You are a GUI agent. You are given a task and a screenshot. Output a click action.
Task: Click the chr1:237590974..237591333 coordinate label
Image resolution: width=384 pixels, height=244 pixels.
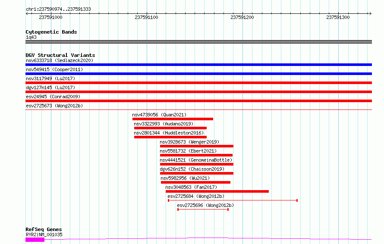pyautogui.click(x=58, y=9)
